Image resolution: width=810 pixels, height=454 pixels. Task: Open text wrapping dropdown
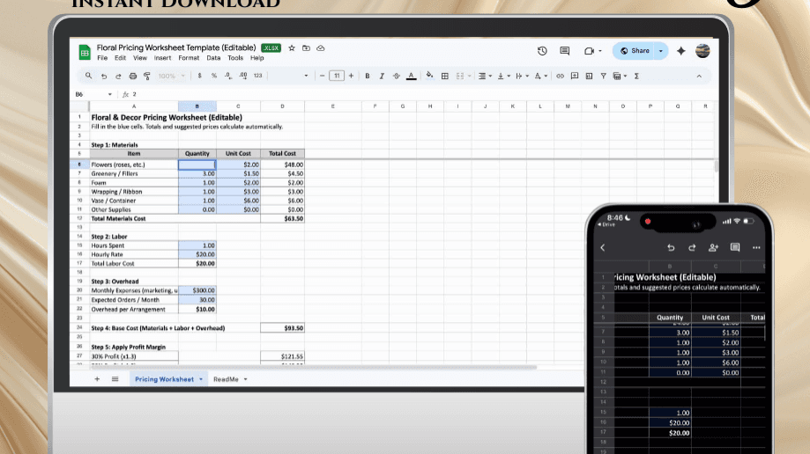point(523,76)
